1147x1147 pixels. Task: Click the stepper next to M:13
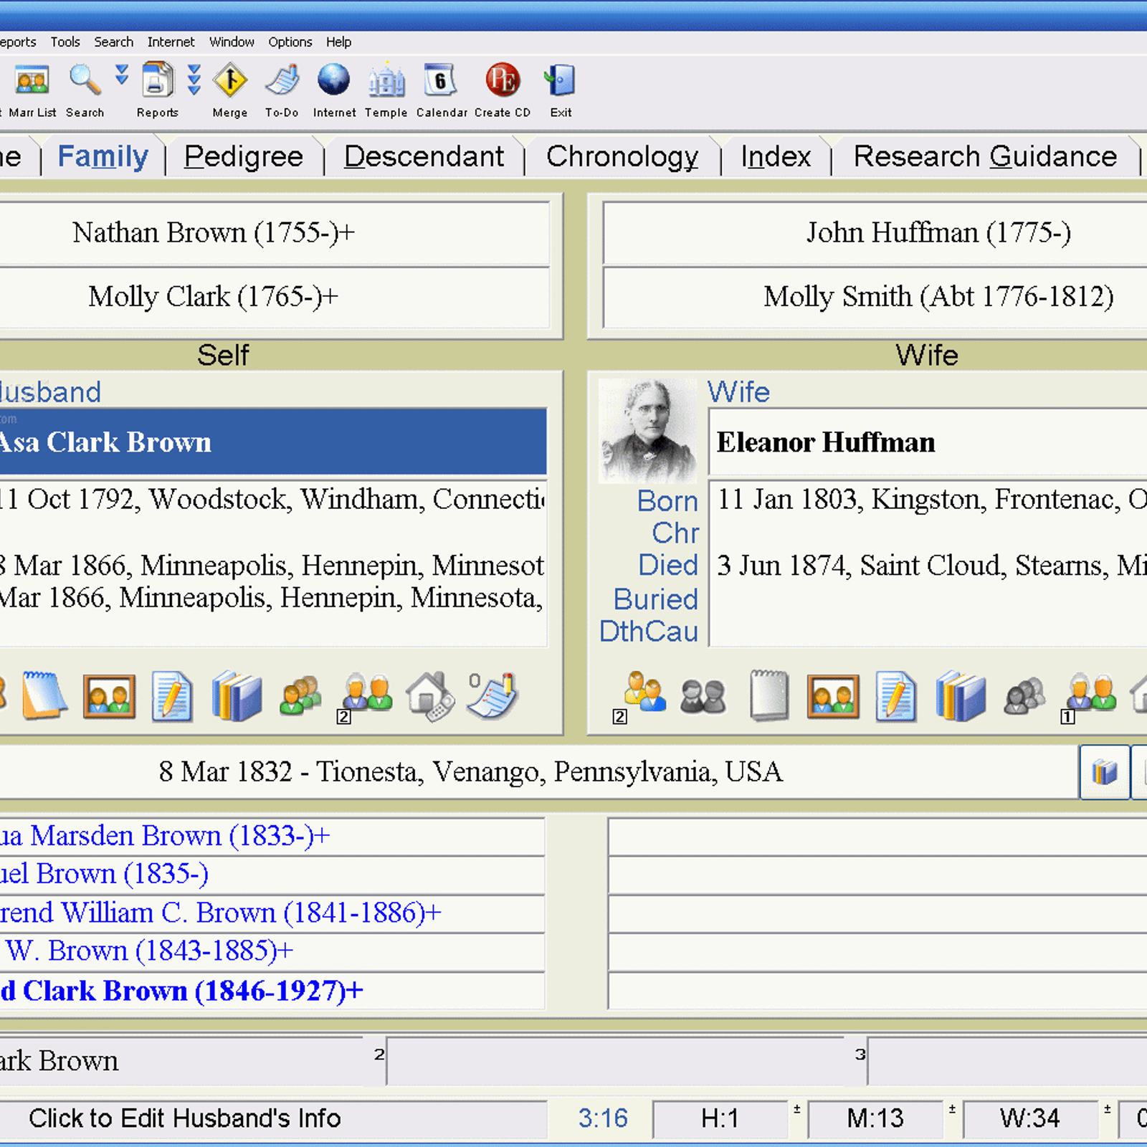point(952,1110)
